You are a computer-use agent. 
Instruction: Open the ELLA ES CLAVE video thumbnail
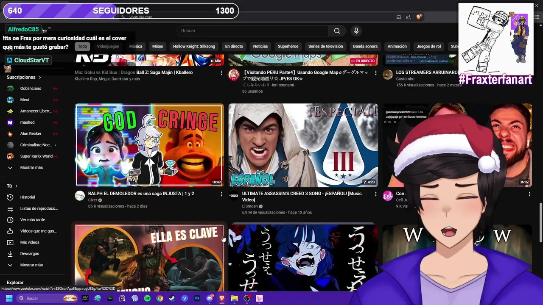click(x=149, y=258)
